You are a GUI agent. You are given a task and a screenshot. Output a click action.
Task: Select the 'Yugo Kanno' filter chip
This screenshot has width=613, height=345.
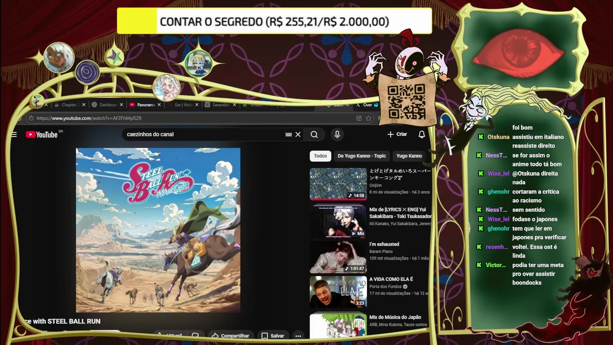click(409, 156)
